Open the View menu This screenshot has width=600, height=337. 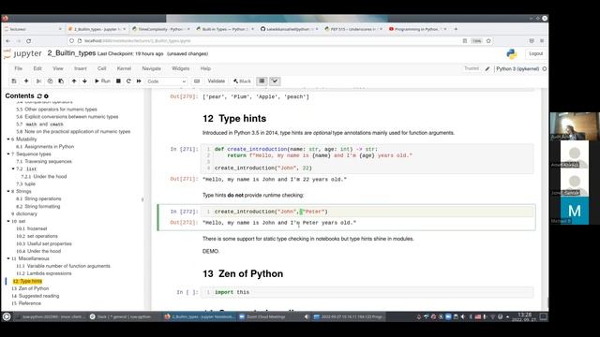[x=58, y=68]
